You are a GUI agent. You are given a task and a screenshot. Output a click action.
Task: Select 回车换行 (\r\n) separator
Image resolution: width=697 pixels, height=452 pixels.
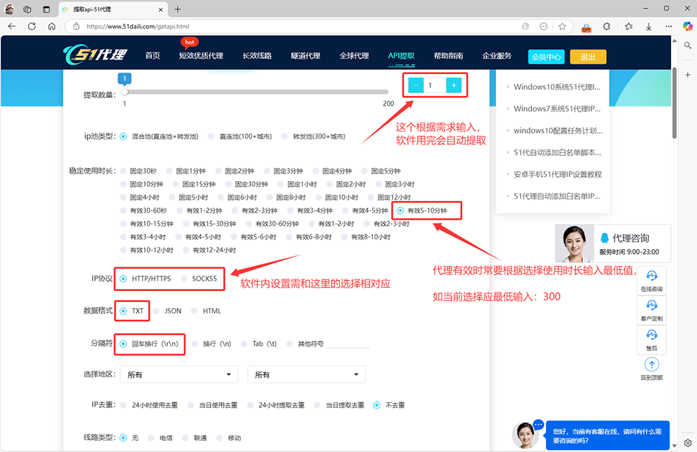[123, 344]
